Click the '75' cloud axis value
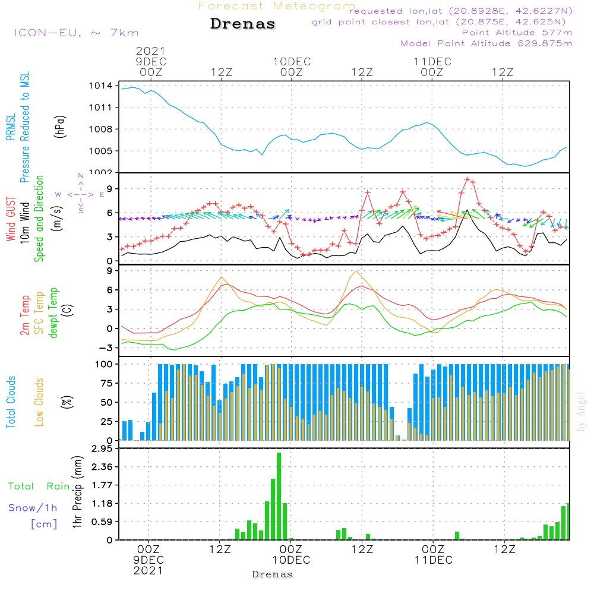The height and width of the screenshot is (594, 594). tap(107, 383)
